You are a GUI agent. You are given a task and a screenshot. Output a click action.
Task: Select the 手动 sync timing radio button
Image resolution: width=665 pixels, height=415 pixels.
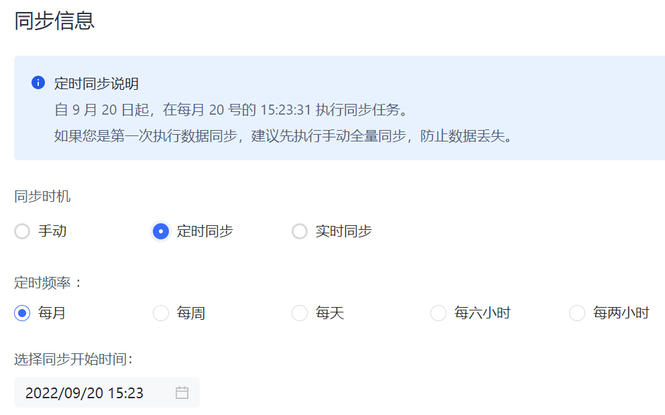pos(22,231)
